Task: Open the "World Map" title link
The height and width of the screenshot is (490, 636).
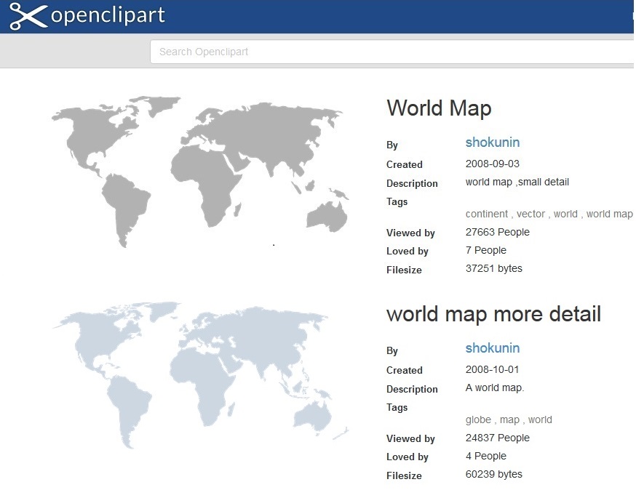Action: (439, 108)
